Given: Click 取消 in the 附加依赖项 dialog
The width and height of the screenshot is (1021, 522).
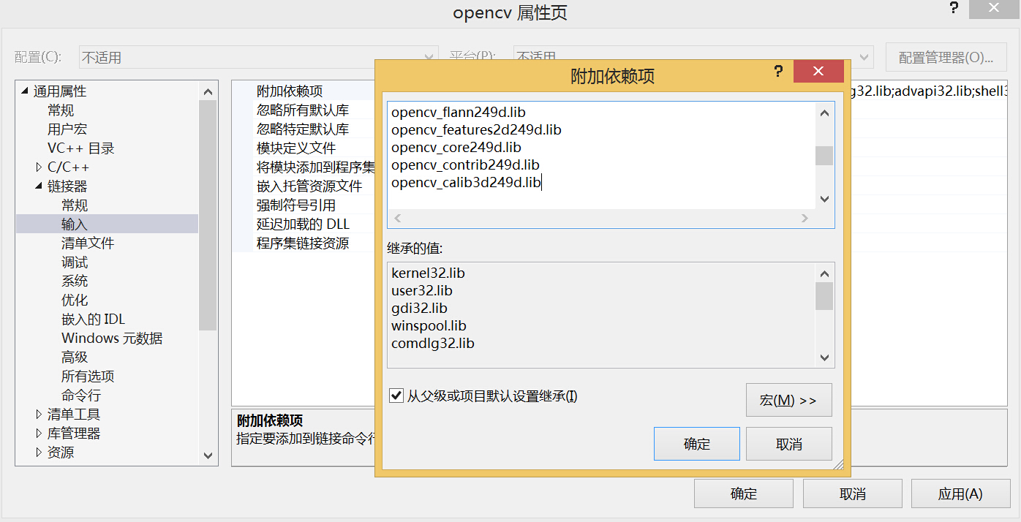Looking at the screenshot, I should [789, 444].
